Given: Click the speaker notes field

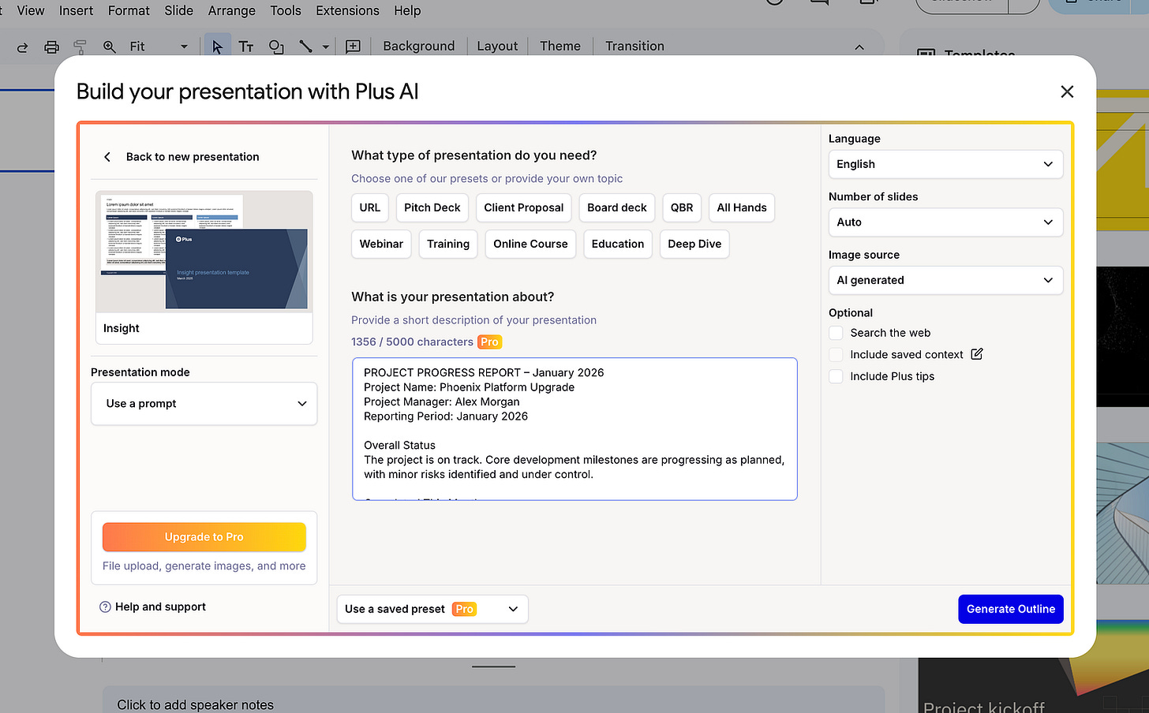Looking at the screenshot, I should (x=493, y=700).
